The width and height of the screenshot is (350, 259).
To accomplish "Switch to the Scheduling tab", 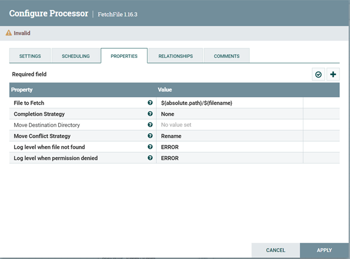I will tap(76, 56).
